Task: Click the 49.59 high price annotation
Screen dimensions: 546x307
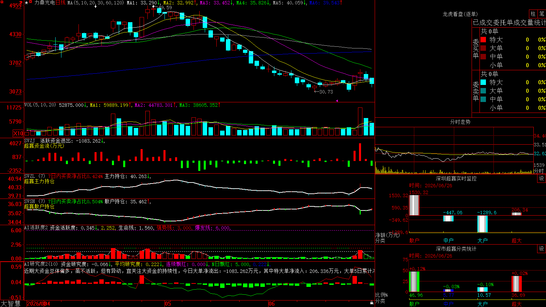Action: click(x=165, y=7)
